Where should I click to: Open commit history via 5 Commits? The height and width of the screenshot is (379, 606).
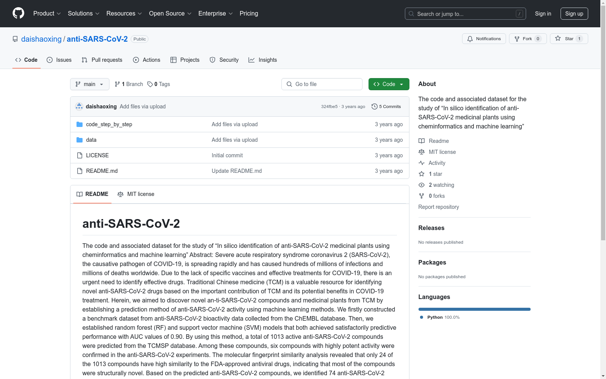pyautogui.click(x=386, y=106)
